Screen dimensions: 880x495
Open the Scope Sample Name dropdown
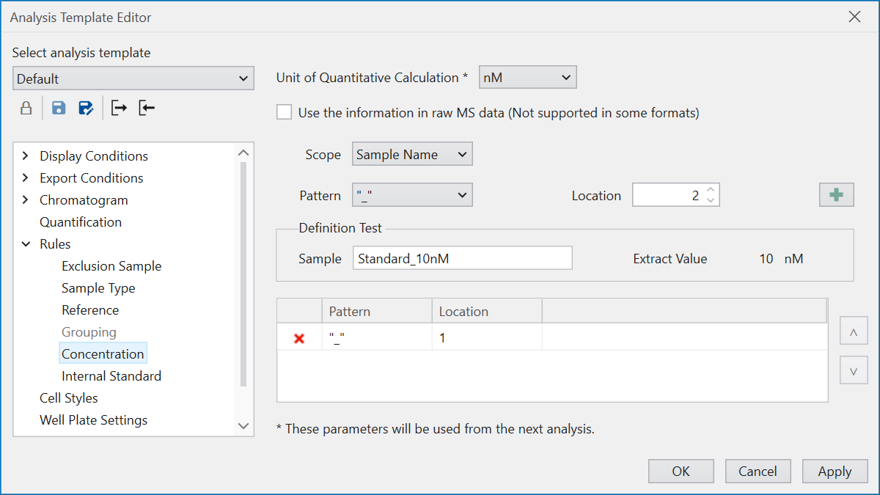click(412, 155)
